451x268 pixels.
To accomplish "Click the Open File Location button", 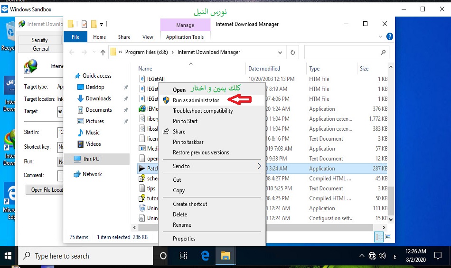I will coord(45,190).
